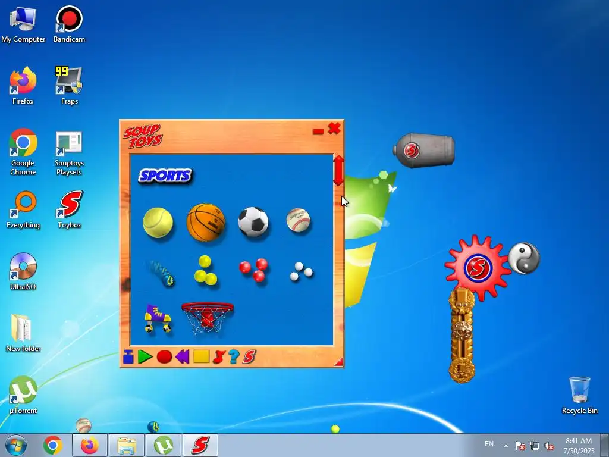The image size is (609, 457).
Task: Click the EN language indicator
Action: click(489, 444)
